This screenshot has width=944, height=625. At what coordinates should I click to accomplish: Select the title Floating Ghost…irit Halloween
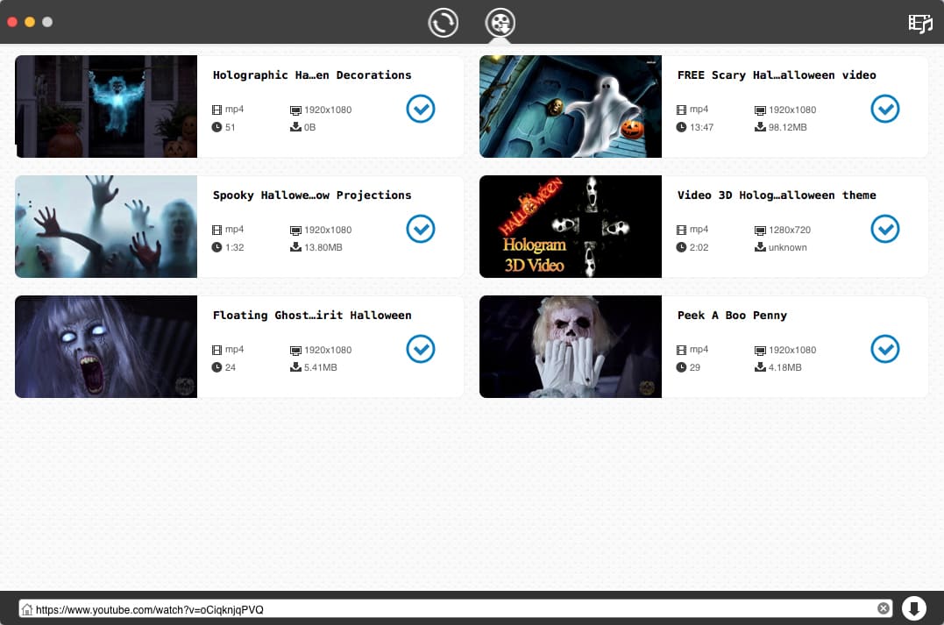(312, 316)
